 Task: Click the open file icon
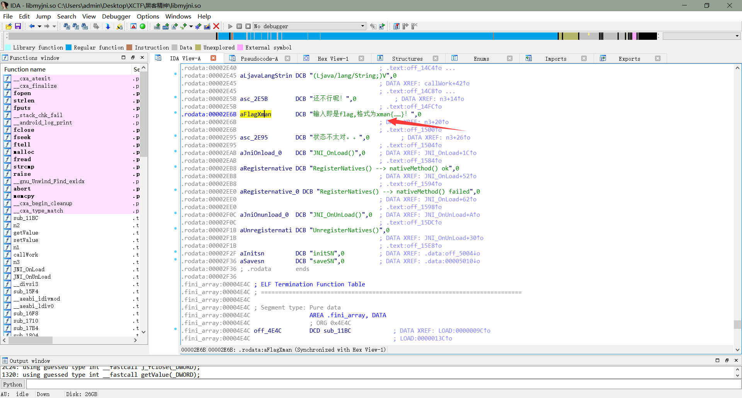point(9,26)
